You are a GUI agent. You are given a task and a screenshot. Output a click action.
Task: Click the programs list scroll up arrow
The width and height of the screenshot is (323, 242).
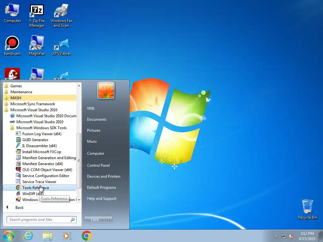(79, 85)
